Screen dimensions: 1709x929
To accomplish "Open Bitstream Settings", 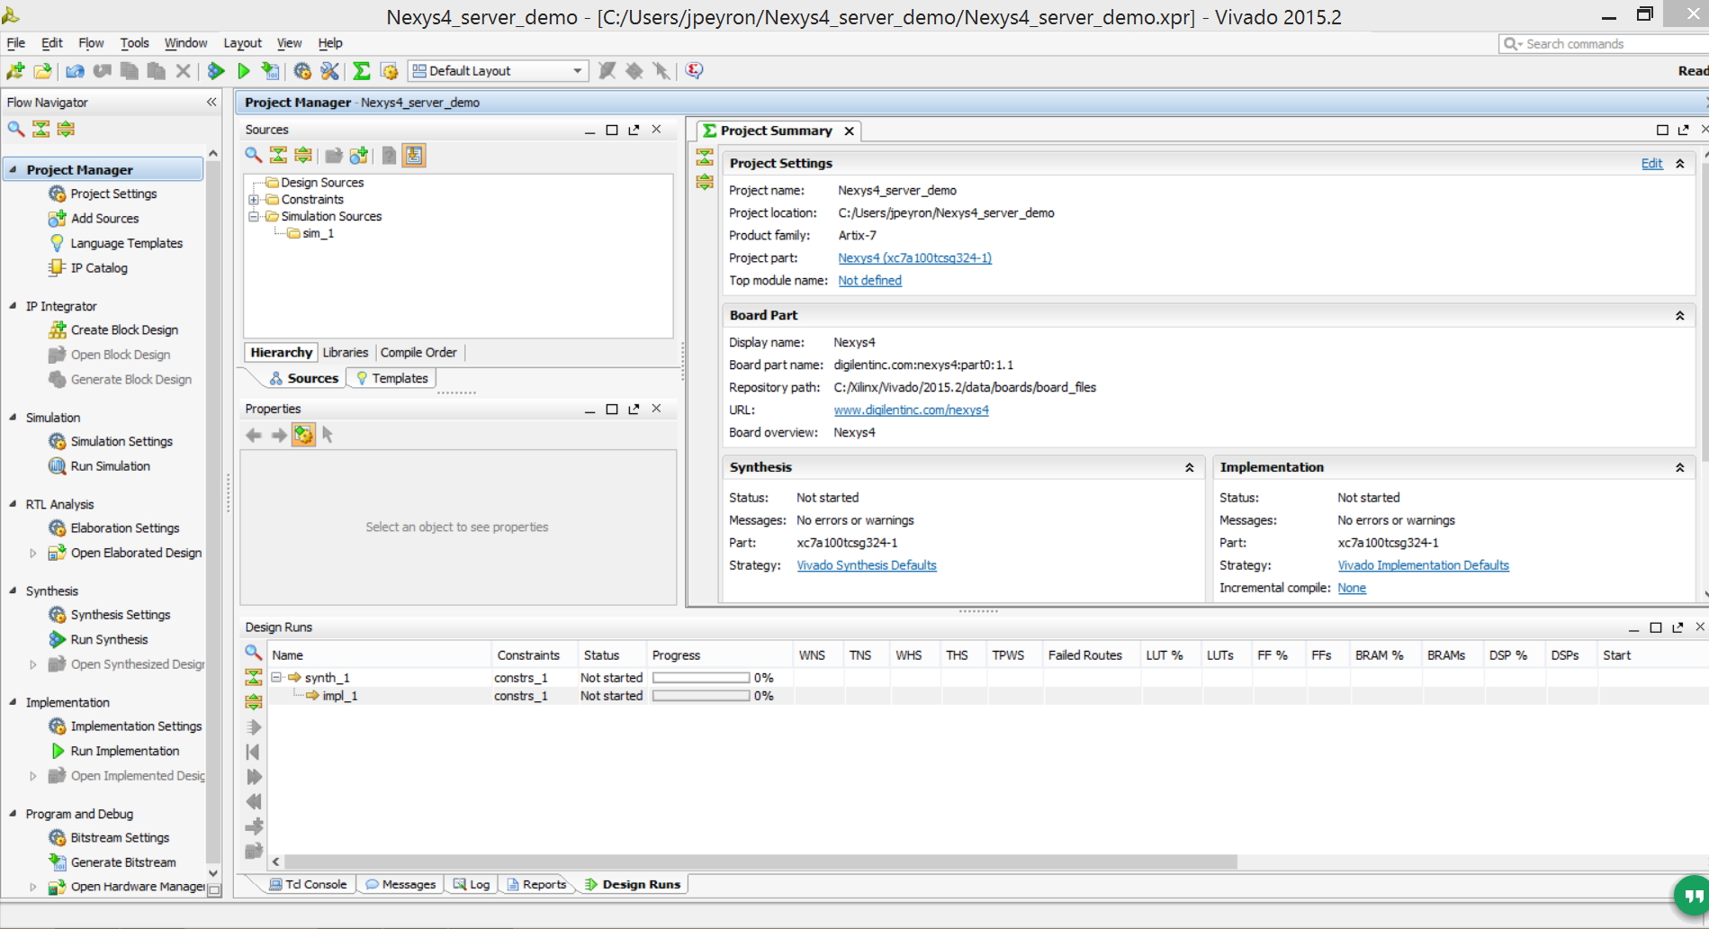I will [x=120, y=837].
